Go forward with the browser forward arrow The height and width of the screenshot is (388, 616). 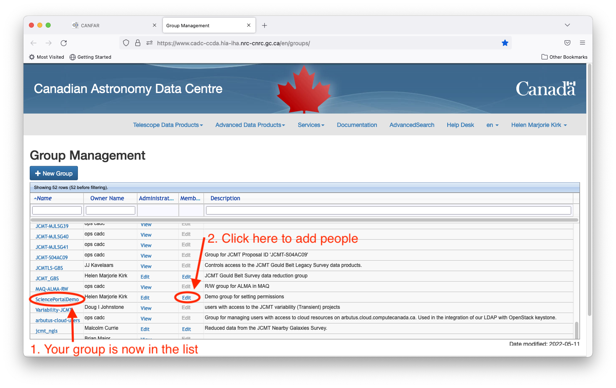pyautogui.click(x=49, y=43)
